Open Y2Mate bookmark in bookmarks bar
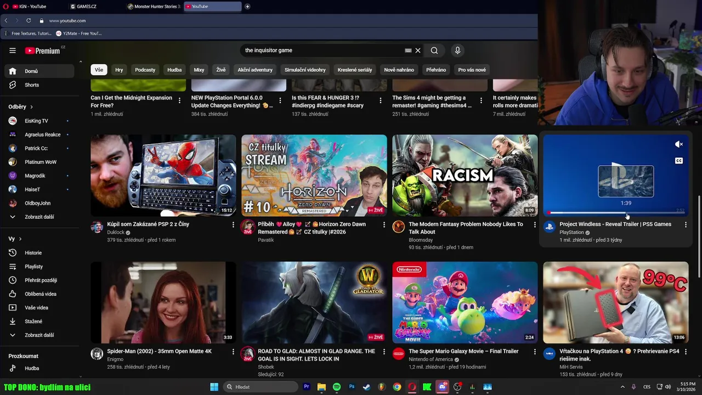Viewport: 702px width, 395px height. coord(79,33)
